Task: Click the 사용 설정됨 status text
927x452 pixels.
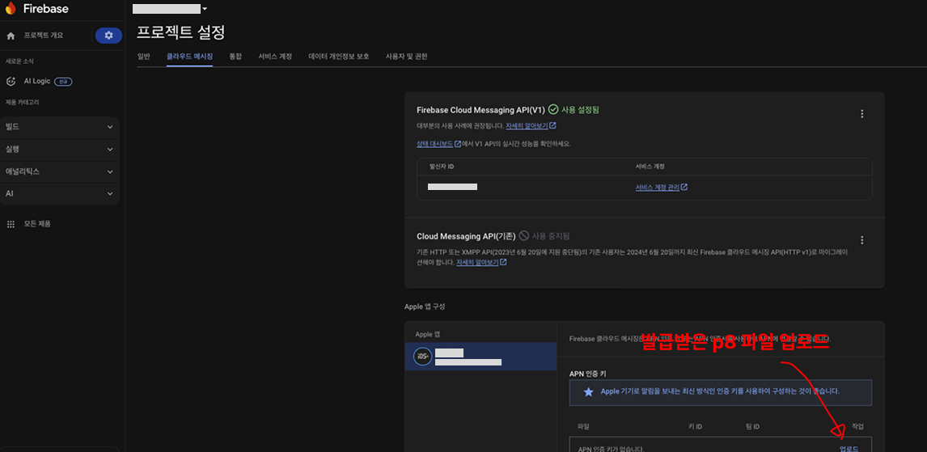Action: pyautogui.click(x=581, y=110)
